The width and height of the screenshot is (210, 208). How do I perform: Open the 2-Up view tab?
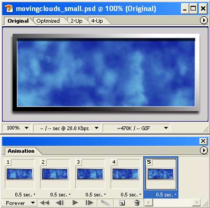click(x=76, y=21)
